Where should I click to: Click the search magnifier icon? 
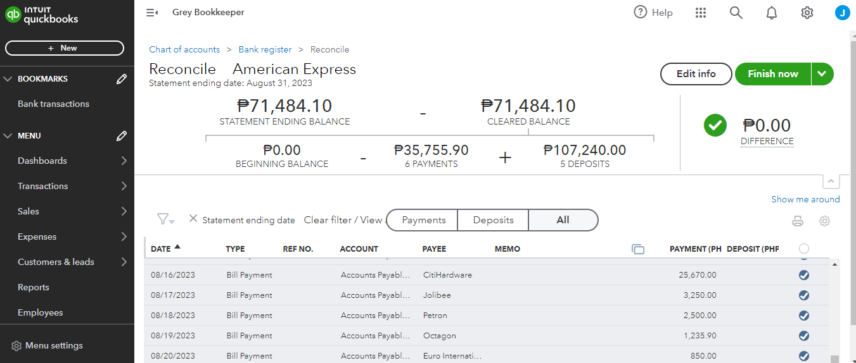pos(736,13)
